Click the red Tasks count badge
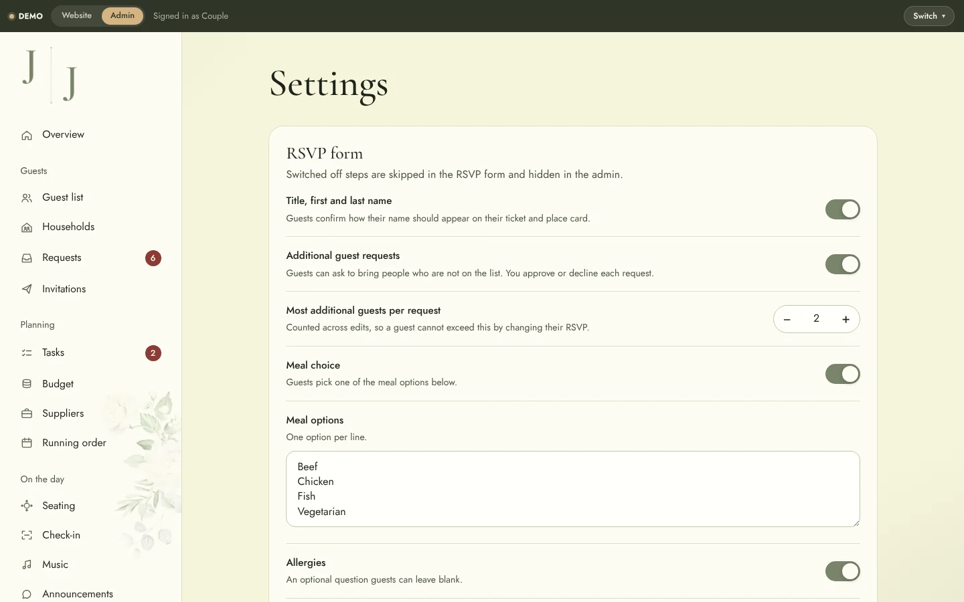 (153, 353)
